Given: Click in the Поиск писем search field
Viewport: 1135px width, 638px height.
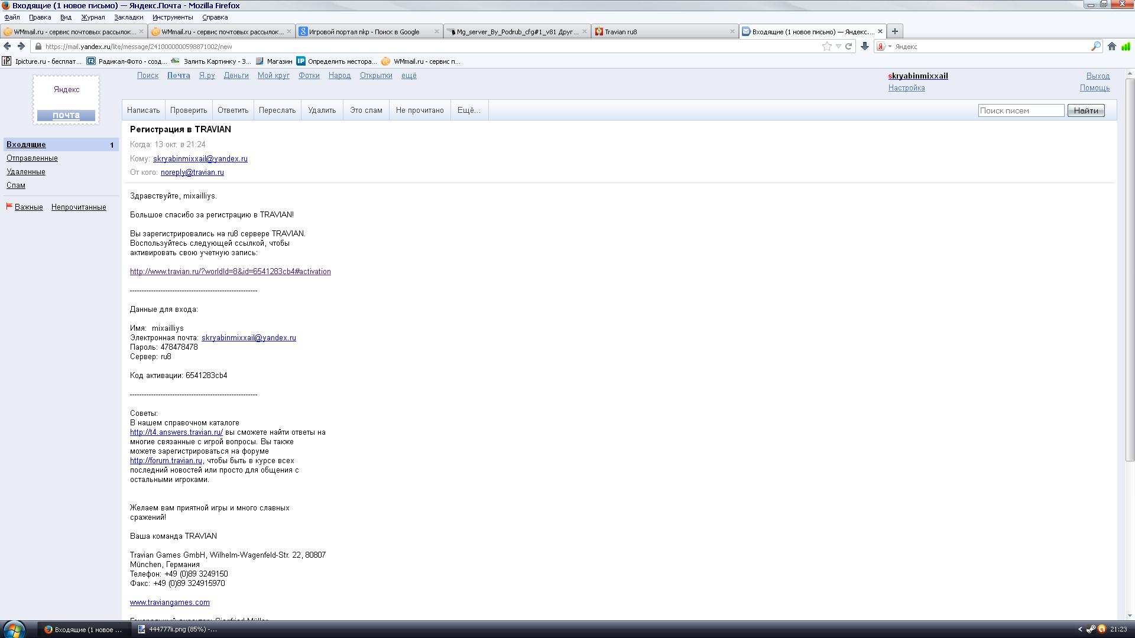Looking at the screenshot, I should (x=1021, y=110).
